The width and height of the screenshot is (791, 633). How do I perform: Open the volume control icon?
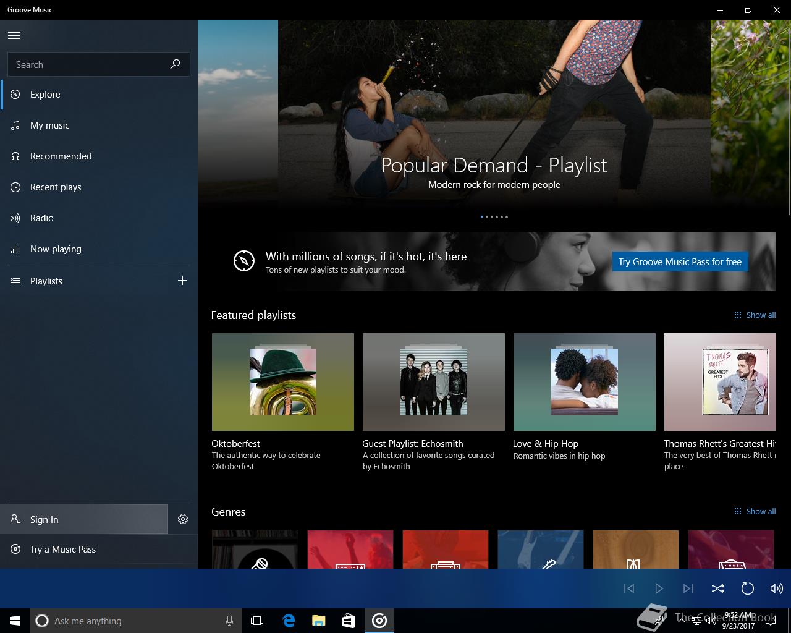(777, 588)
